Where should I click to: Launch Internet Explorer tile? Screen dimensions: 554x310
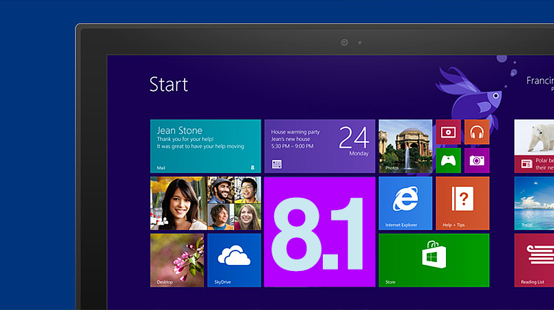[x=405, y=203]
